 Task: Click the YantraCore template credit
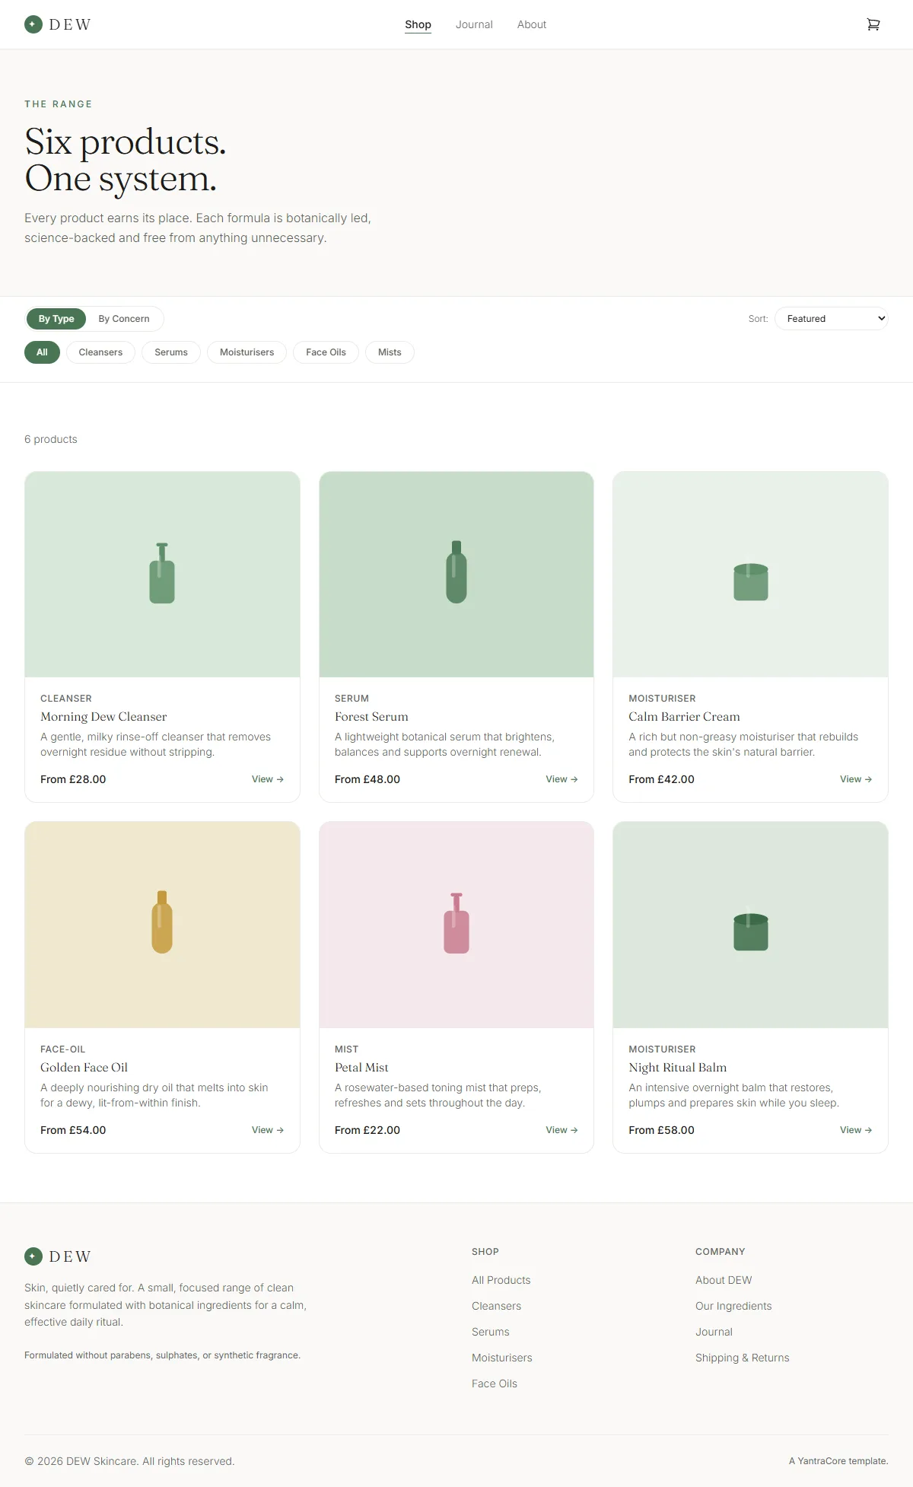(x=838, y=1461)
